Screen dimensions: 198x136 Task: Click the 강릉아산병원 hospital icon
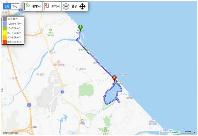[59, 62]
